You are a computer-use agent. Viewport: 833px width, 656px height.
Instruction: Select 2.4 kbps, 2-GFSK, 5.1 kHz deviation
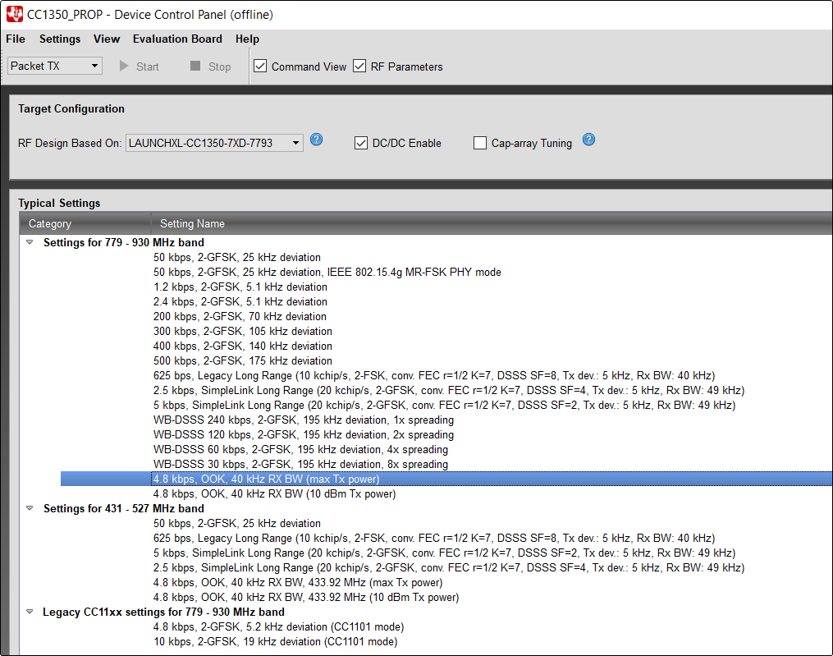pyautogui.click(x=240, y=302)
